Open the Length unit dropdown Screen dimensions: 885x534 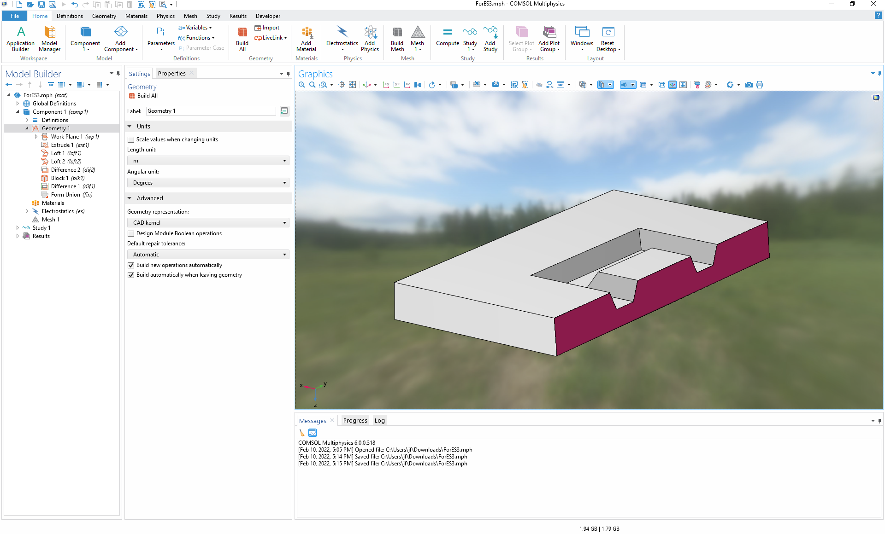click(x=208, y=161)
